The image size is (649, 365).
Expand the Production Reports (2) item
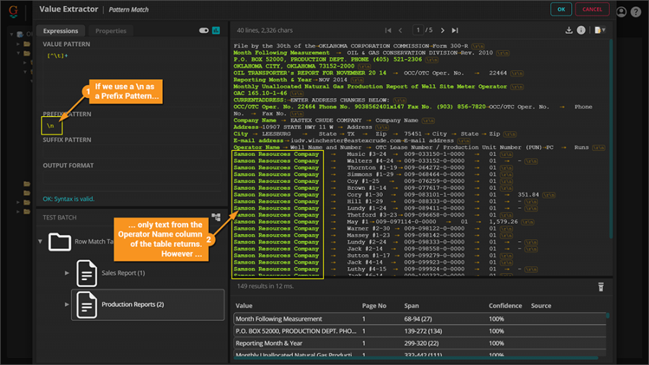(68, 305)
